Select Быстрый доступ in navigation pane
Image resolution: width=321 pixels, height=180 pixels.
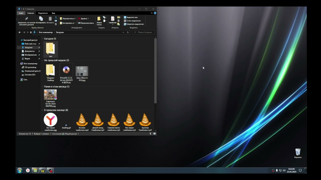29,40
